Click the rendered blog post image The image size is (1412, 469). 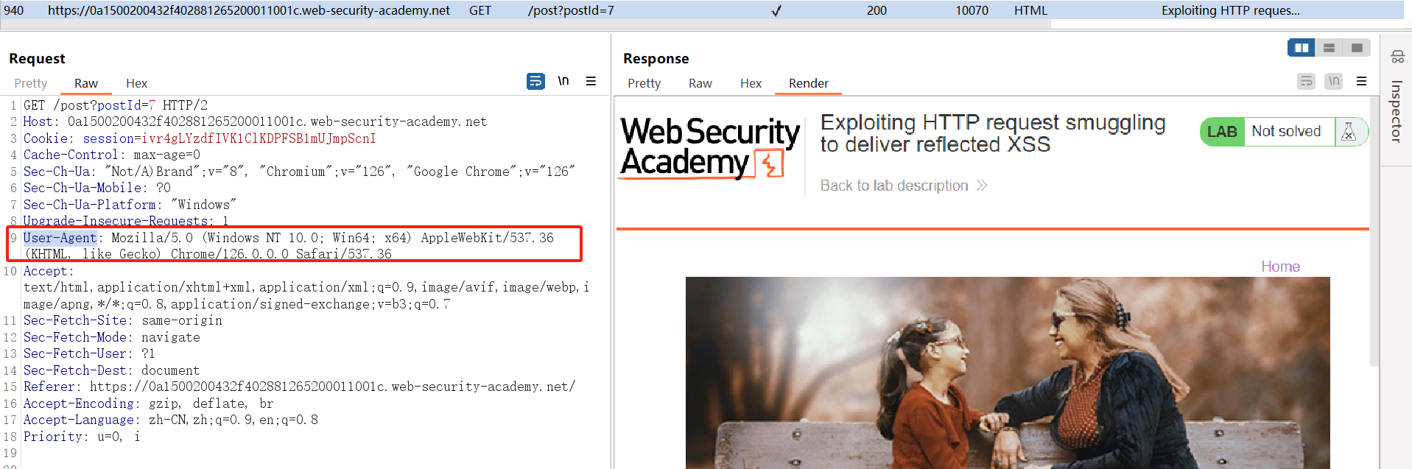(x=1008, y=373)
